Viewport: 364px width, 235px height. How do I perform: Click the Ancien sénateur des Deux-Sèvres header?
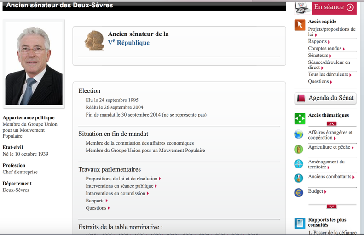[59, 5]
